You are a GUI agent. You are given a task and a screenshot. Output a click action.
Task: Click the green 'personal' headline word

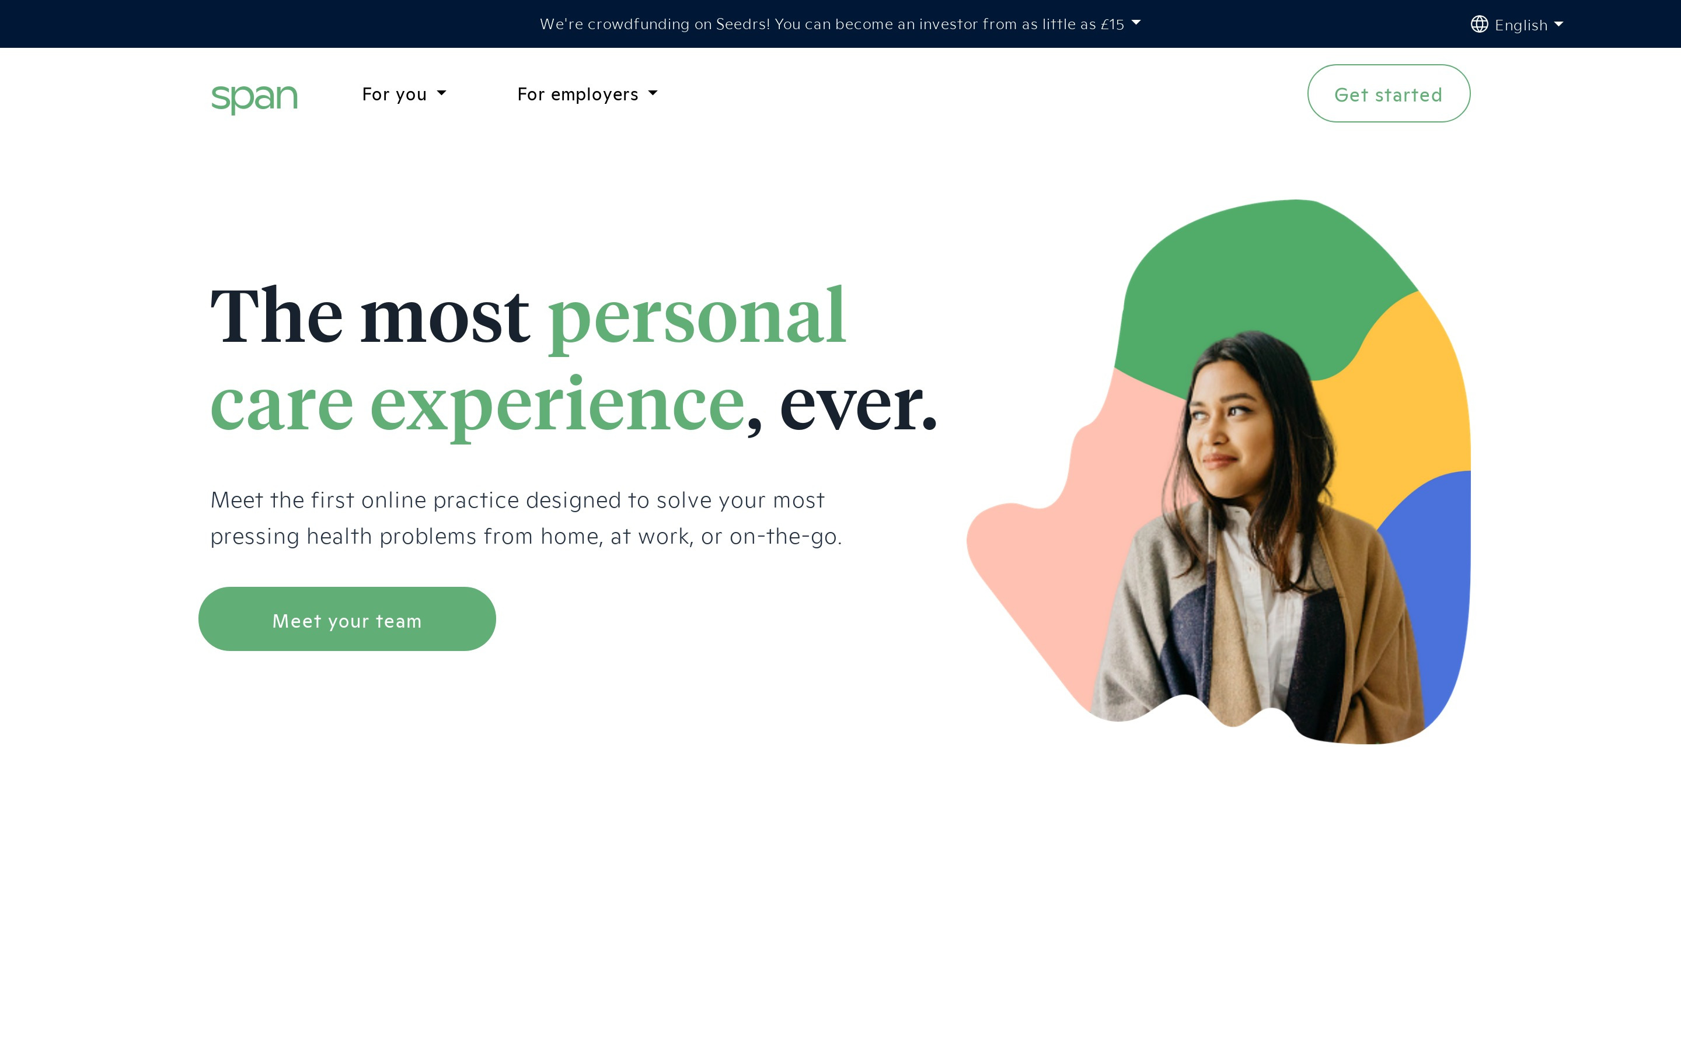[x=697, y=317]
